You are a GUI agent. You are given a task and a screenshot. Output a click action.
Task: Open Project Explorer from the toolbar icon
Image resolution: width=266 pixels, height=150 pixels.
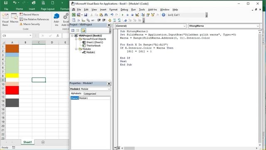[143, 15]
